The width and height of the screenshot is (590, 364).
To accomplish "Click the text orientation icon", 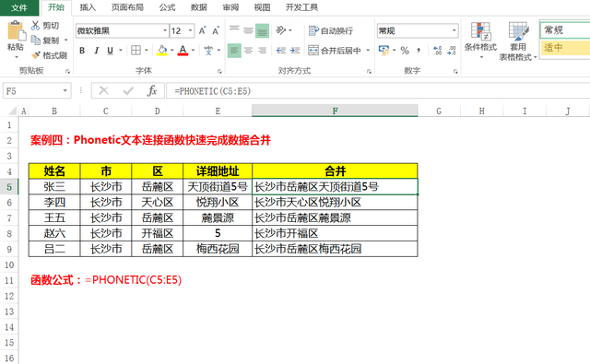I will (x=281, y=30).
